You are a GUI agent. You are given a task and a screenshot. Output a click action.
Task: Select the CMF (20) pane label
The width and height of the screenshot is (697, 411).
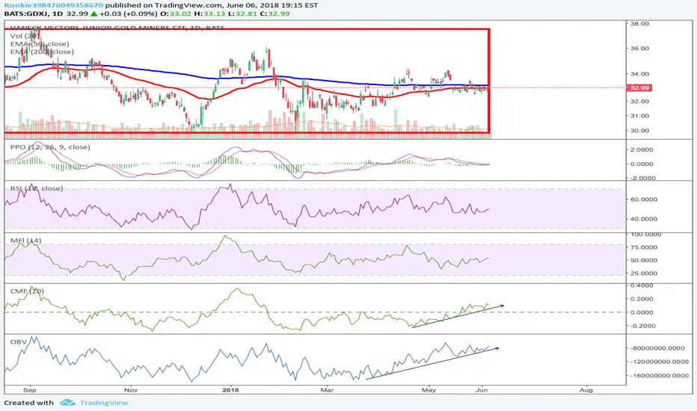(x=27, y=291)
